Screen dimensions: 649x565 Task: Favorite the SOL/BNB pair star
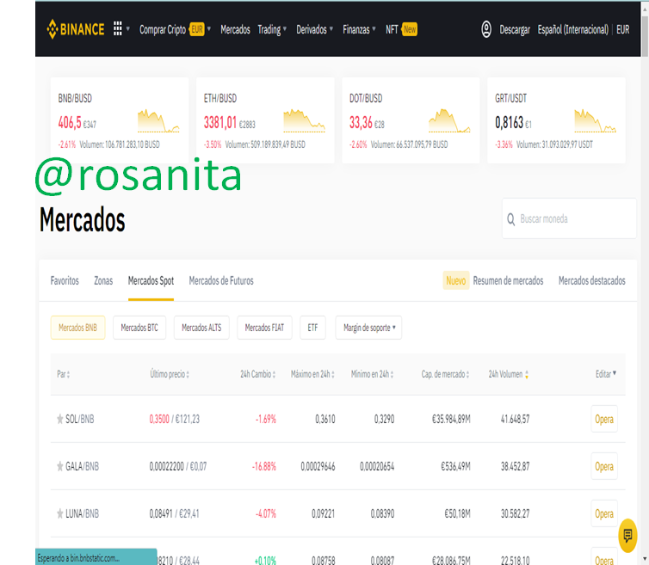click(60, 419)
